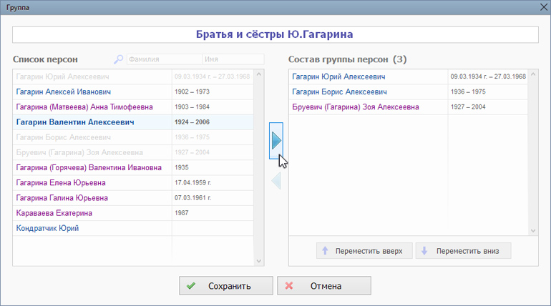The image size is (551, 306).
Task: Click greyed Гагарин Борис Алексеевич in persons list
Action: pyautogui.click(x=133, y=137)
